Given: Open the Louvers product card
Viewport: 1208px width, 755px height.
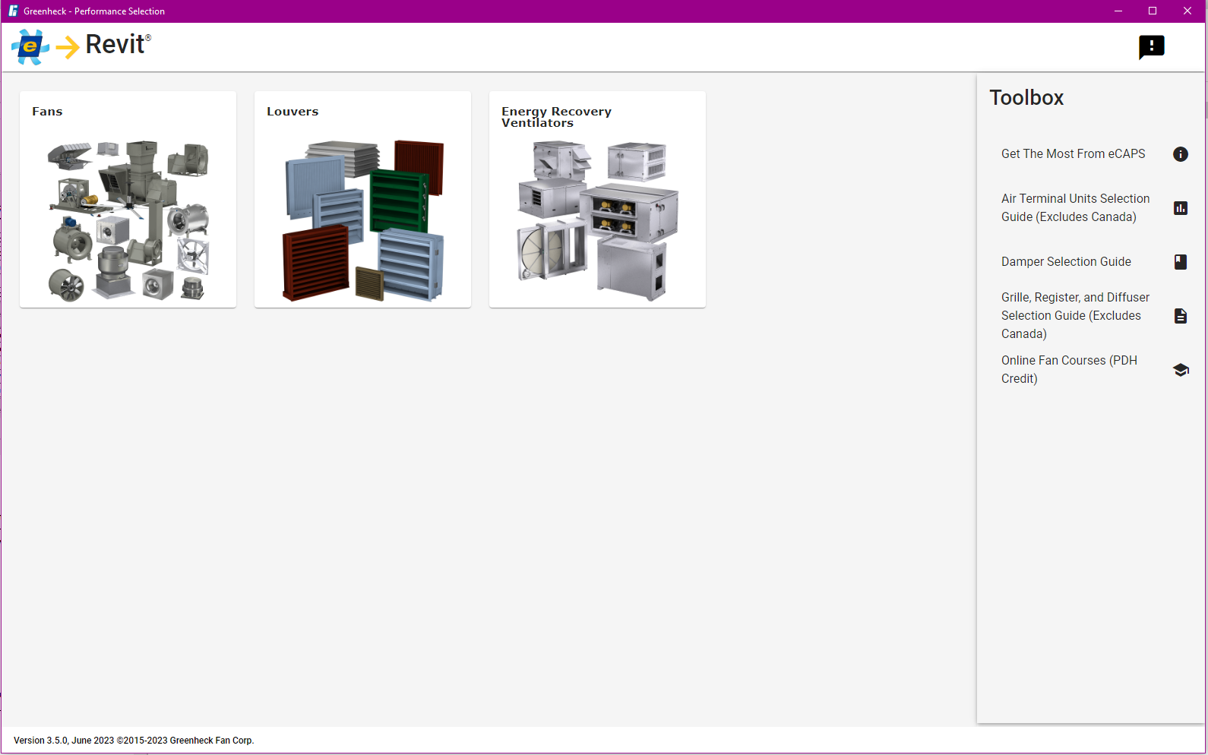Looking at the screenshot, I should pos(362,200).
